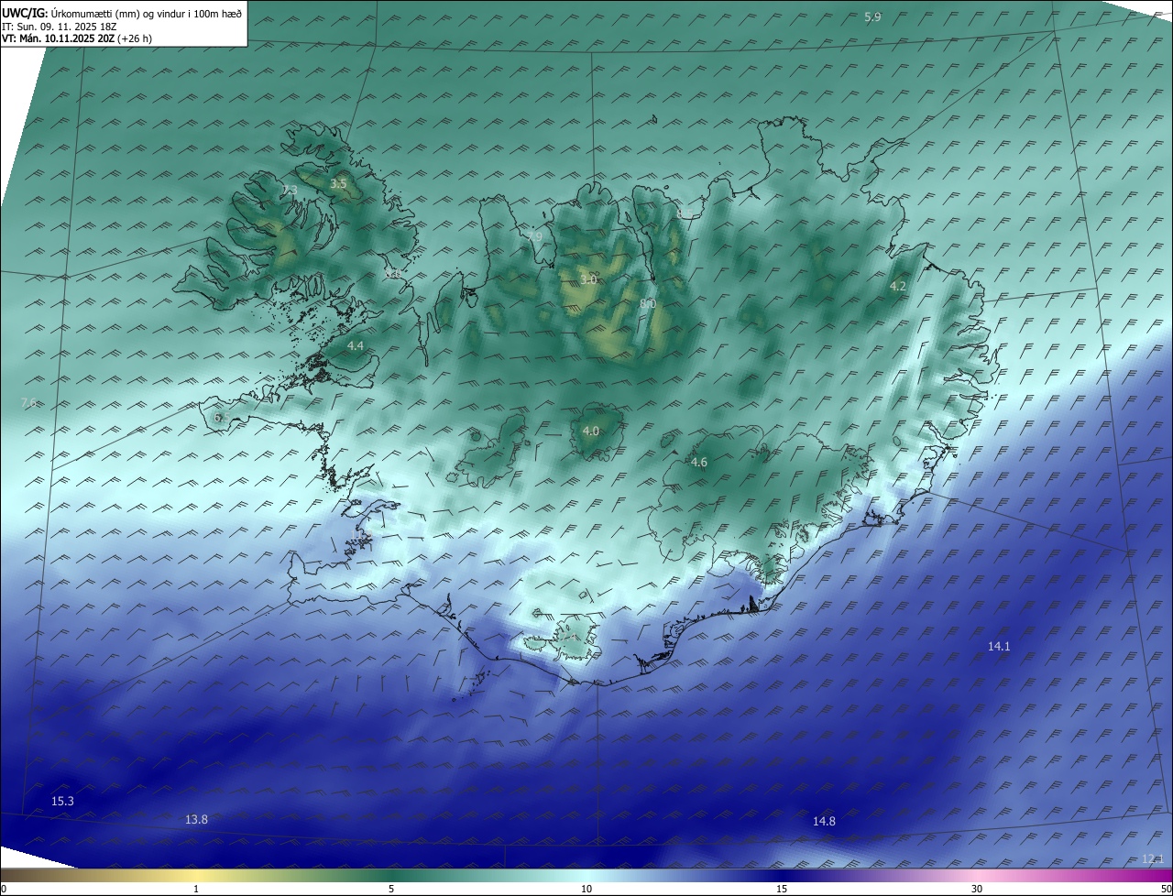Viewport: 1173px width, 896px height.
Task: Click the 5 tick label on the color scale
Action: 391,889
